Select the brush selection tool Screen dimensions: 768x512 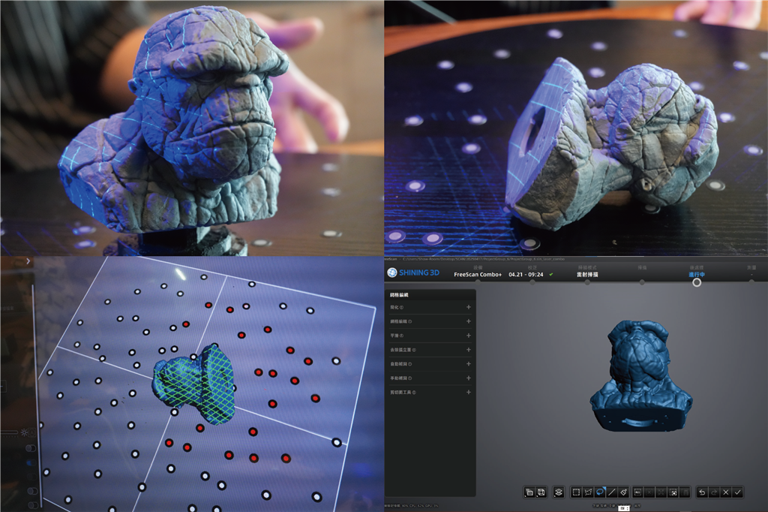[x=623, y=492]
